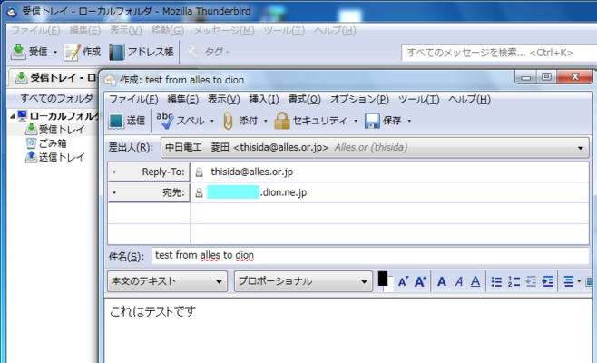Image resolution: width=597 pixels, height=363 pixels.
Task: Collapse the ローカルフォルダ tree node
Action: pyautogui.click(x=12, y=116)
